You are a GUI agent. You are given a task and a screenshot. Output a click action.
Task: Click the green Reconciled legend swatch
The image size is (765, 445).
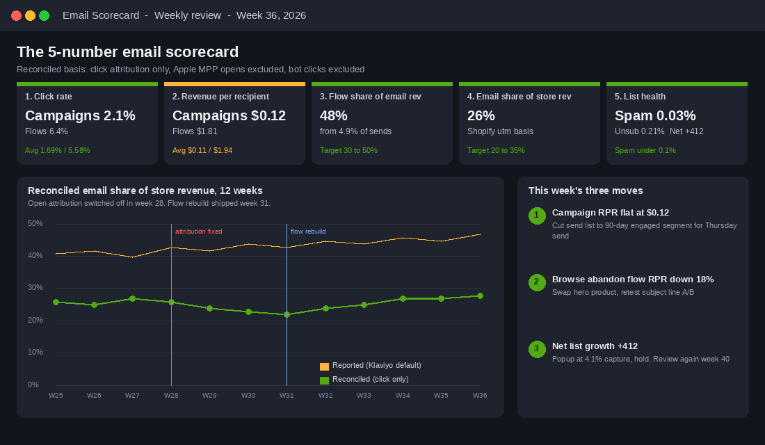click(x=324, y=380)
